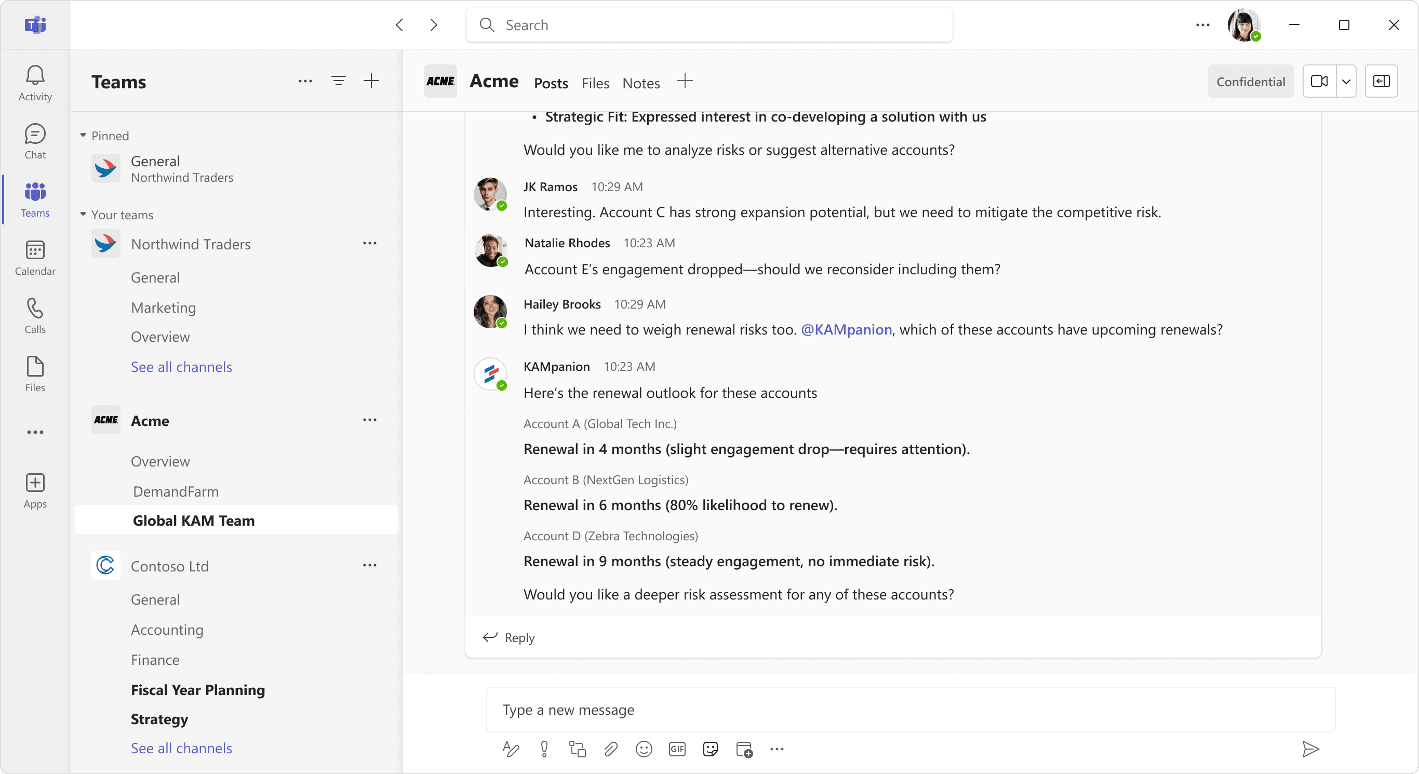Click the GIF button in compose toolbar
1419x774 pixels.
pos(677,749)
